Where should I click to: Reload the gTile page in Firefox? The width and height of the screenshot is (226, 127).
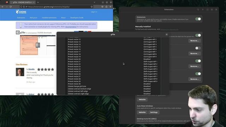(x=11, y=7)
